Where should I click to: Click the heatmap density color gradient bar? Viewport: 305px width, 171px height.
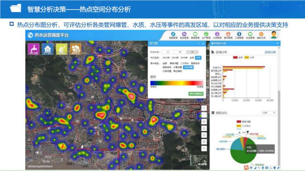177,83
